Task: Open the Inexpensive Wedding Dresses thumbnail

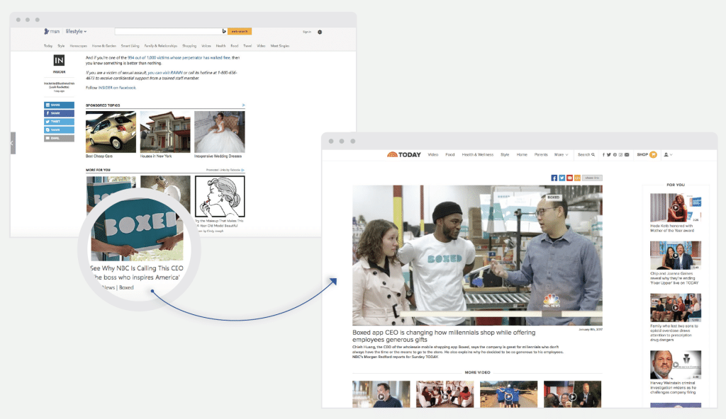Action: point(220,132)
